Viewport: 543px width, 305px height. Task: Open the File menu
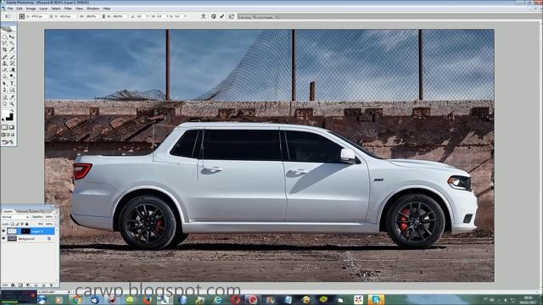(x=10, y=8)
